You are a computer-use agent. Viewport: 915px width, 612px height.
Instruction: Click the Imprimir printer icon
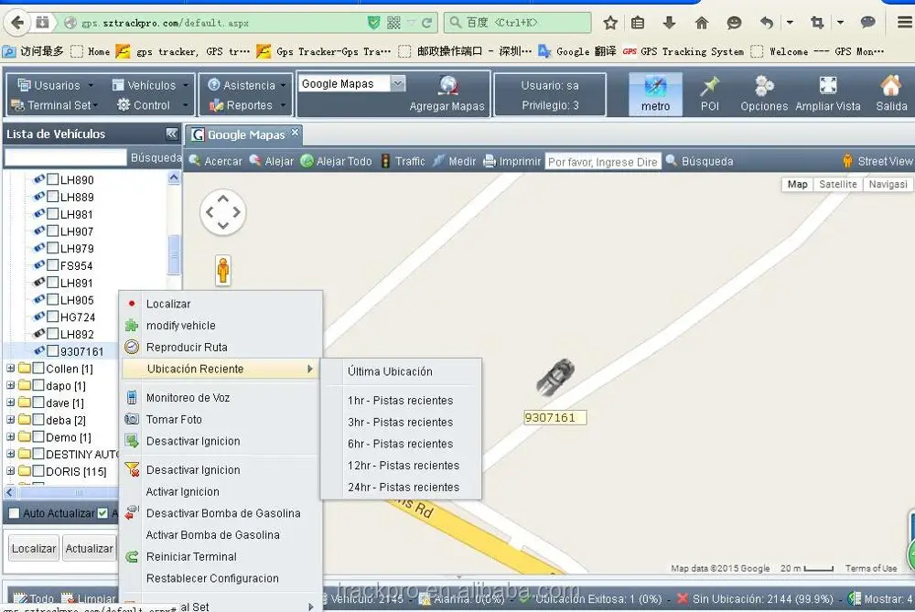point(490,161)
